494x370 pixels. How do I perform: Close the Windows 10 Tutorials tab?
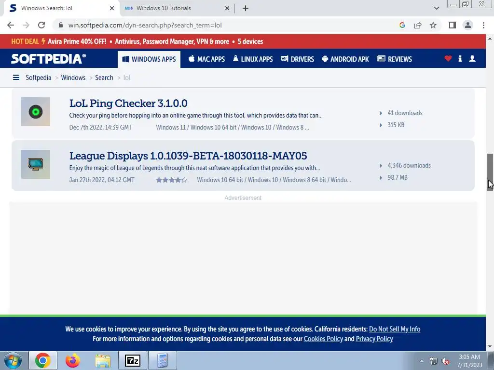227,8
